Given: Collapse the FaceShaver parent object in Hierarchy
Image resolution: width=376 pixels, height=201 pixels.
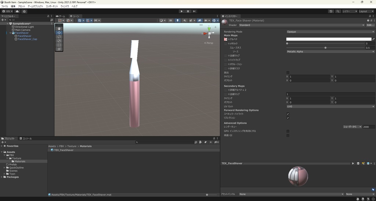Looking at the screenshot, I should point(10,33).
